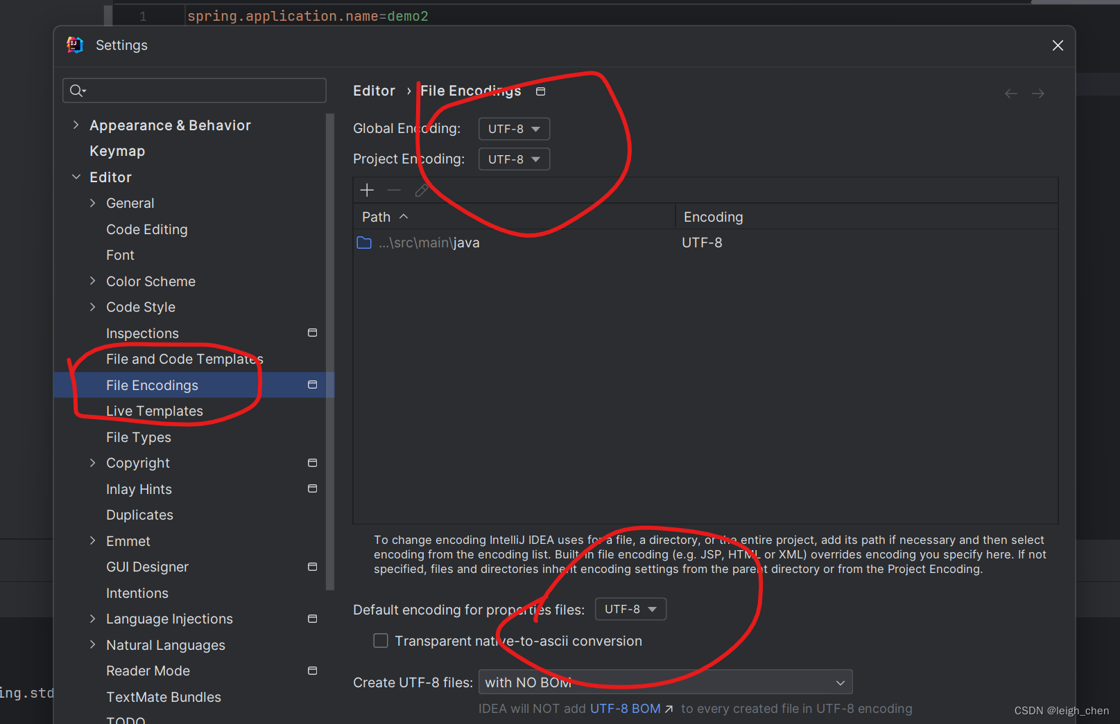Click the IntelliJ IDEA logo in Settings title
This screenshot has height=724, width=1120.
tap(75, 45)
